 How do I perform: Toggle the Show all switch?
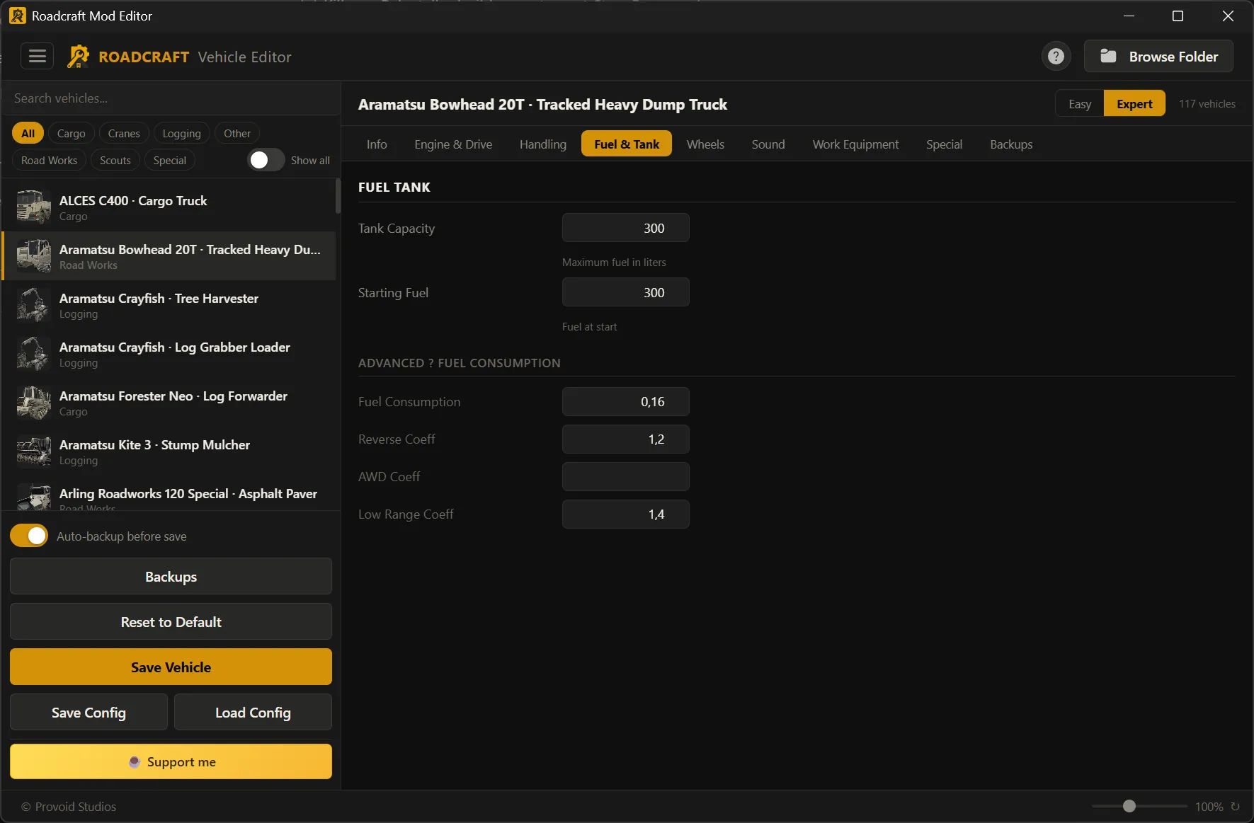coord(266,160)
